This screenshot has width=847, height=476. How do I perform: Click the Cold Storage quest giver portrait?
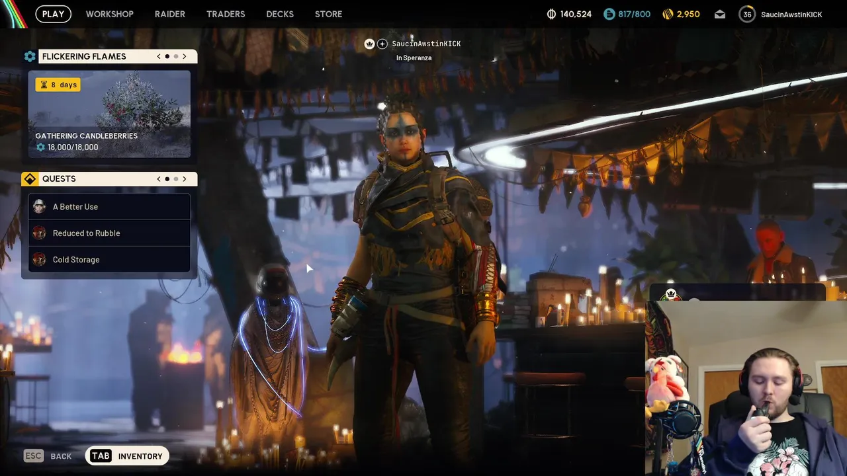point(39,259)
